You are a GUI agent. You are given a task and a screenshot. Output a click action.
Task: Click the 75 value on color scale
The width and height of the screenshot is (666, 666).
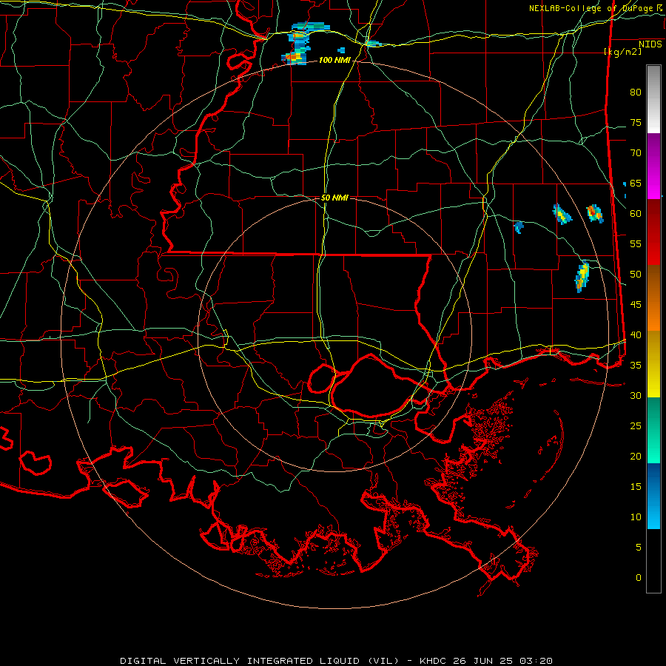click(x=636, y=122)
